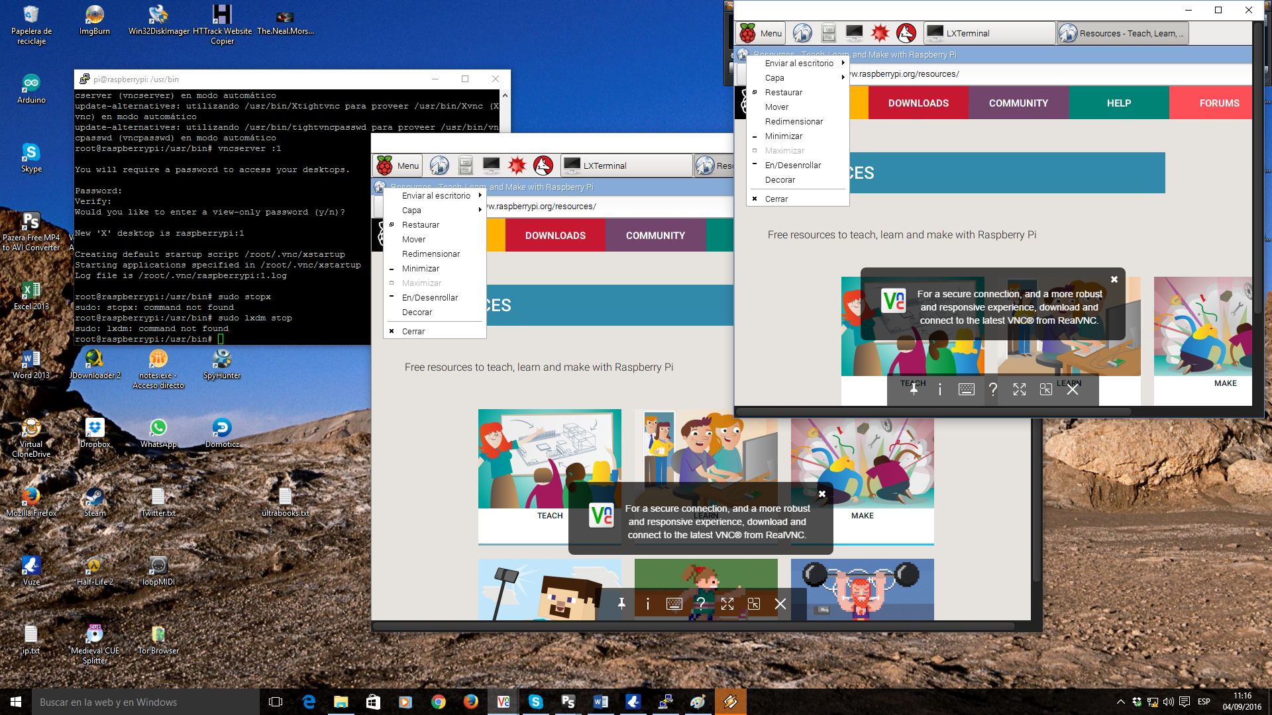
Task: Open the ImgBurn desktop icon
Action: coord(95,20)
